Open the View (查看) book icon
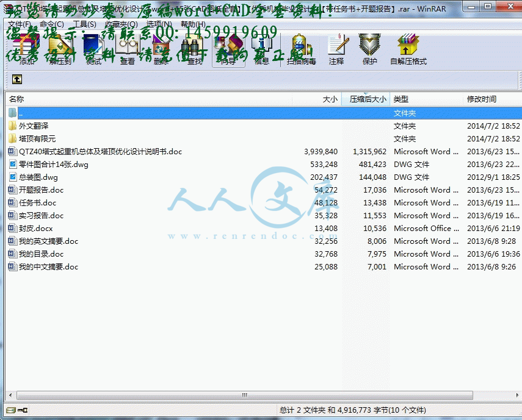Viewport: 522px width, 420px height. click(128, 45)
